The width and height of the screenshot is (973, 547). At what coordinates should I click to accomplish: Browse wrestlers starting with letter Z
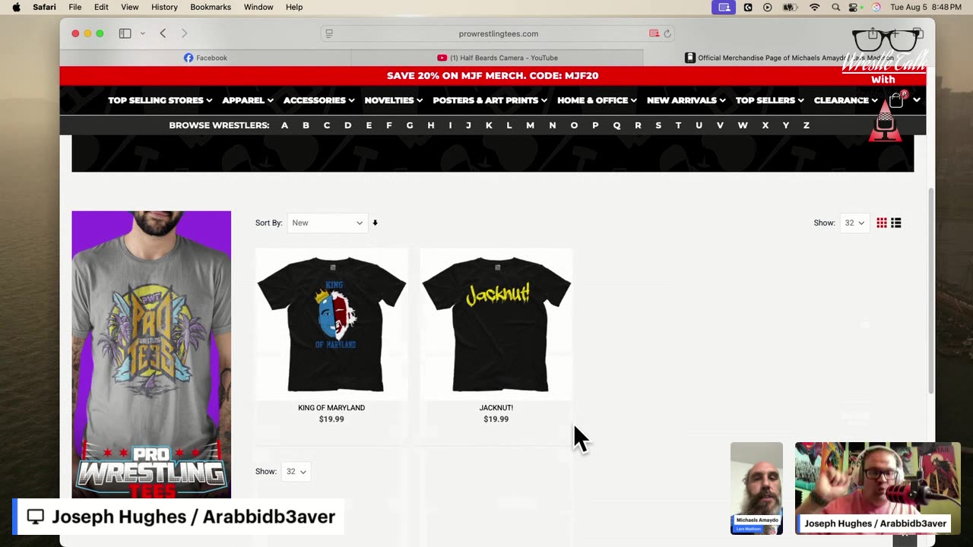806,125
